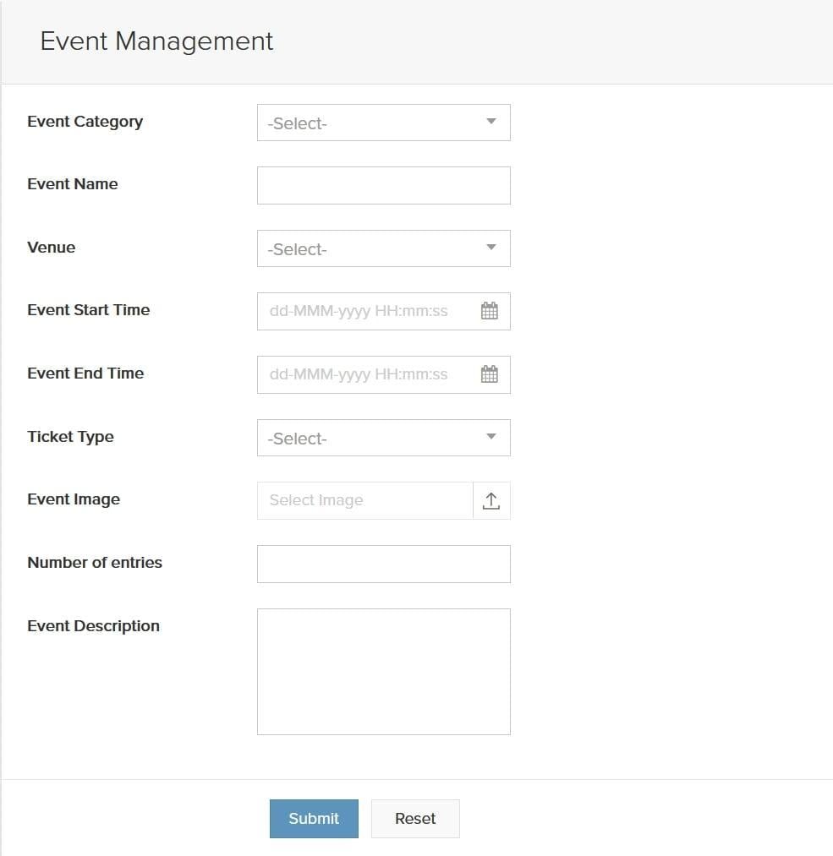Viewport: 833px width, 856px height.
Task: Click the Reset button
Action: tap(415, 818)
